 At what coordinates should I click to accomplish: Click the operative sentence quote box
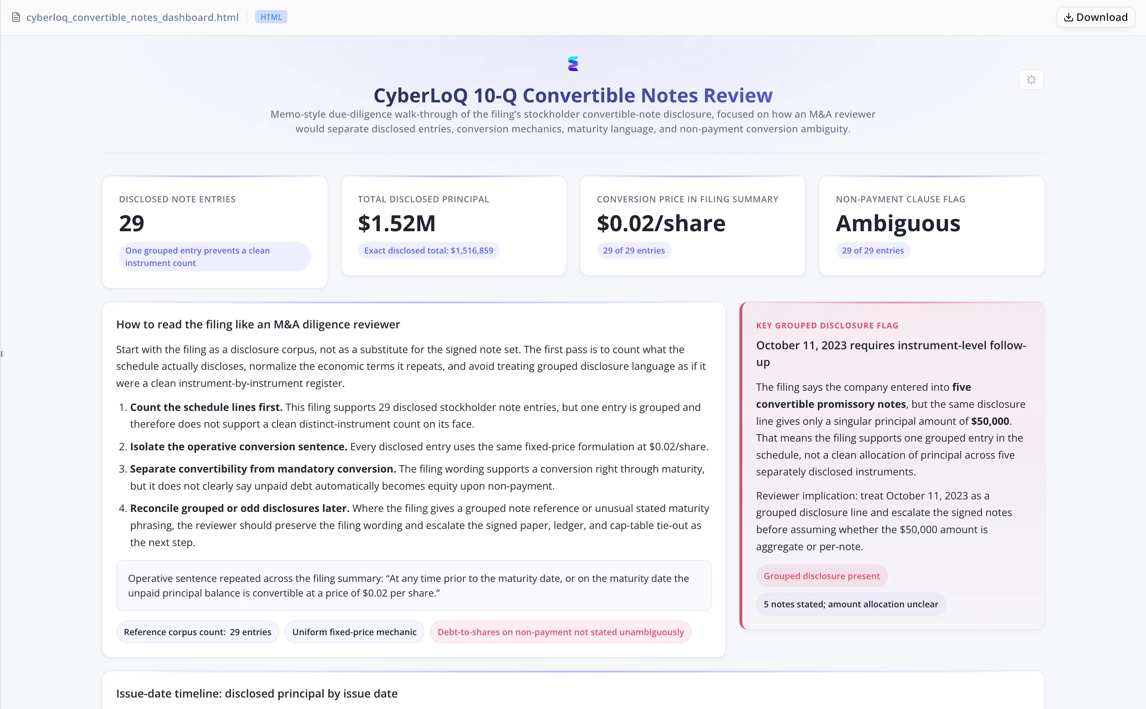pyautogui.click(x=413, y=586)
